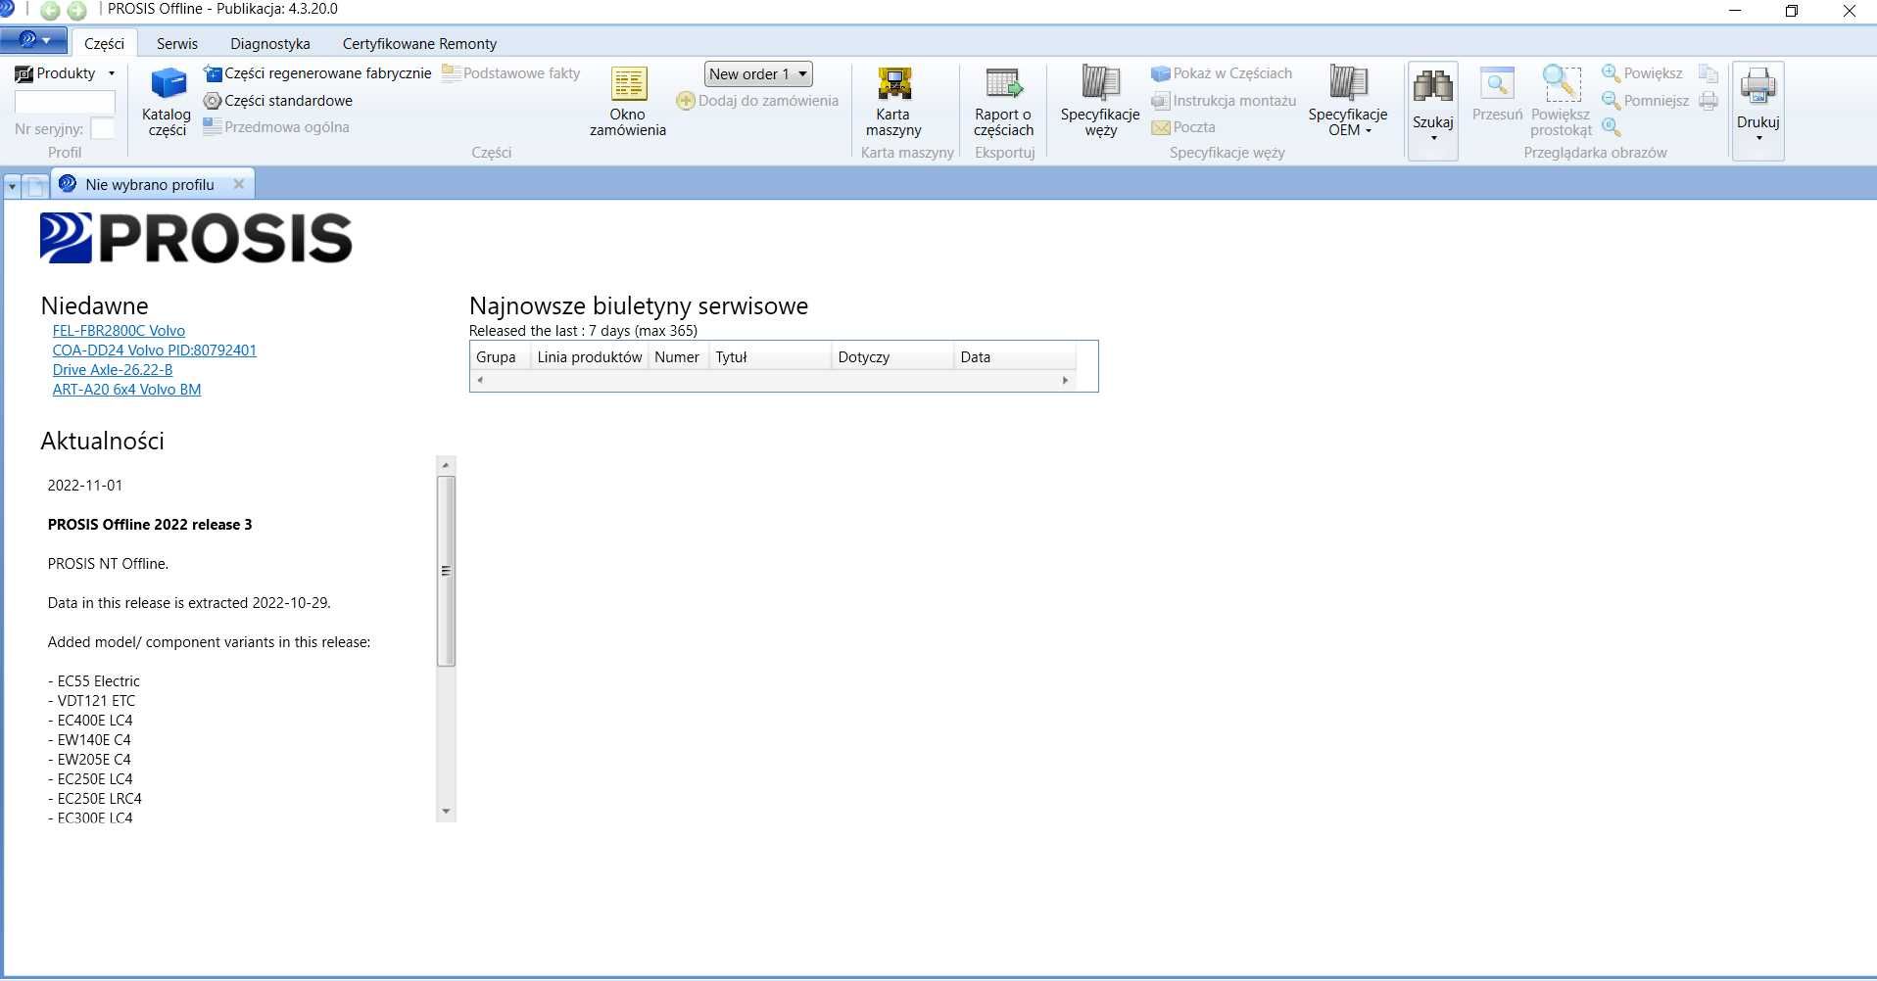Image resolution: width=1877 pixels, height=981 pixels.
Task: Open the Drukuj print dropdown
Action: (1758, 110)
